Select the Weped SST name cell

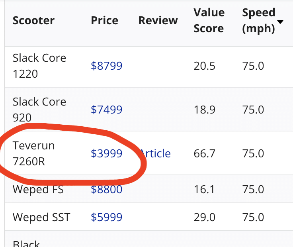pos(41,217)
